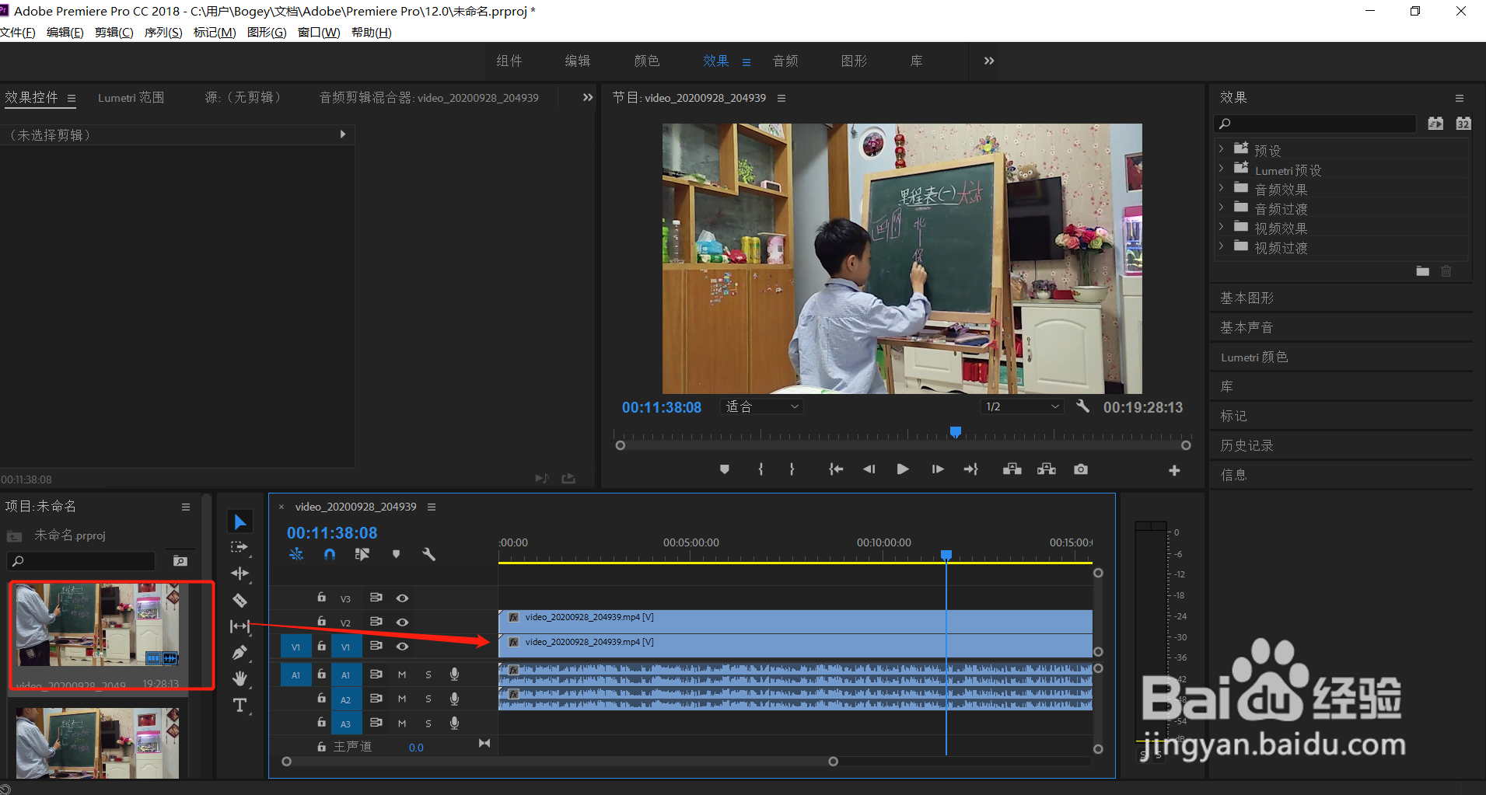Screen dimensions: 1486x795
Task: Open the button editor plus icon
Action: click(x=1174, y=470)
